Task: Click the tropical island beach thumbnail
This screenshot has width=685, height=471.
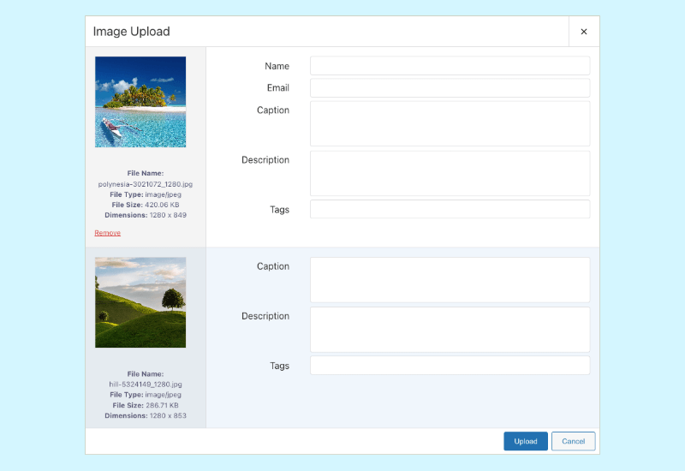Action: click(x=140, y=102)
